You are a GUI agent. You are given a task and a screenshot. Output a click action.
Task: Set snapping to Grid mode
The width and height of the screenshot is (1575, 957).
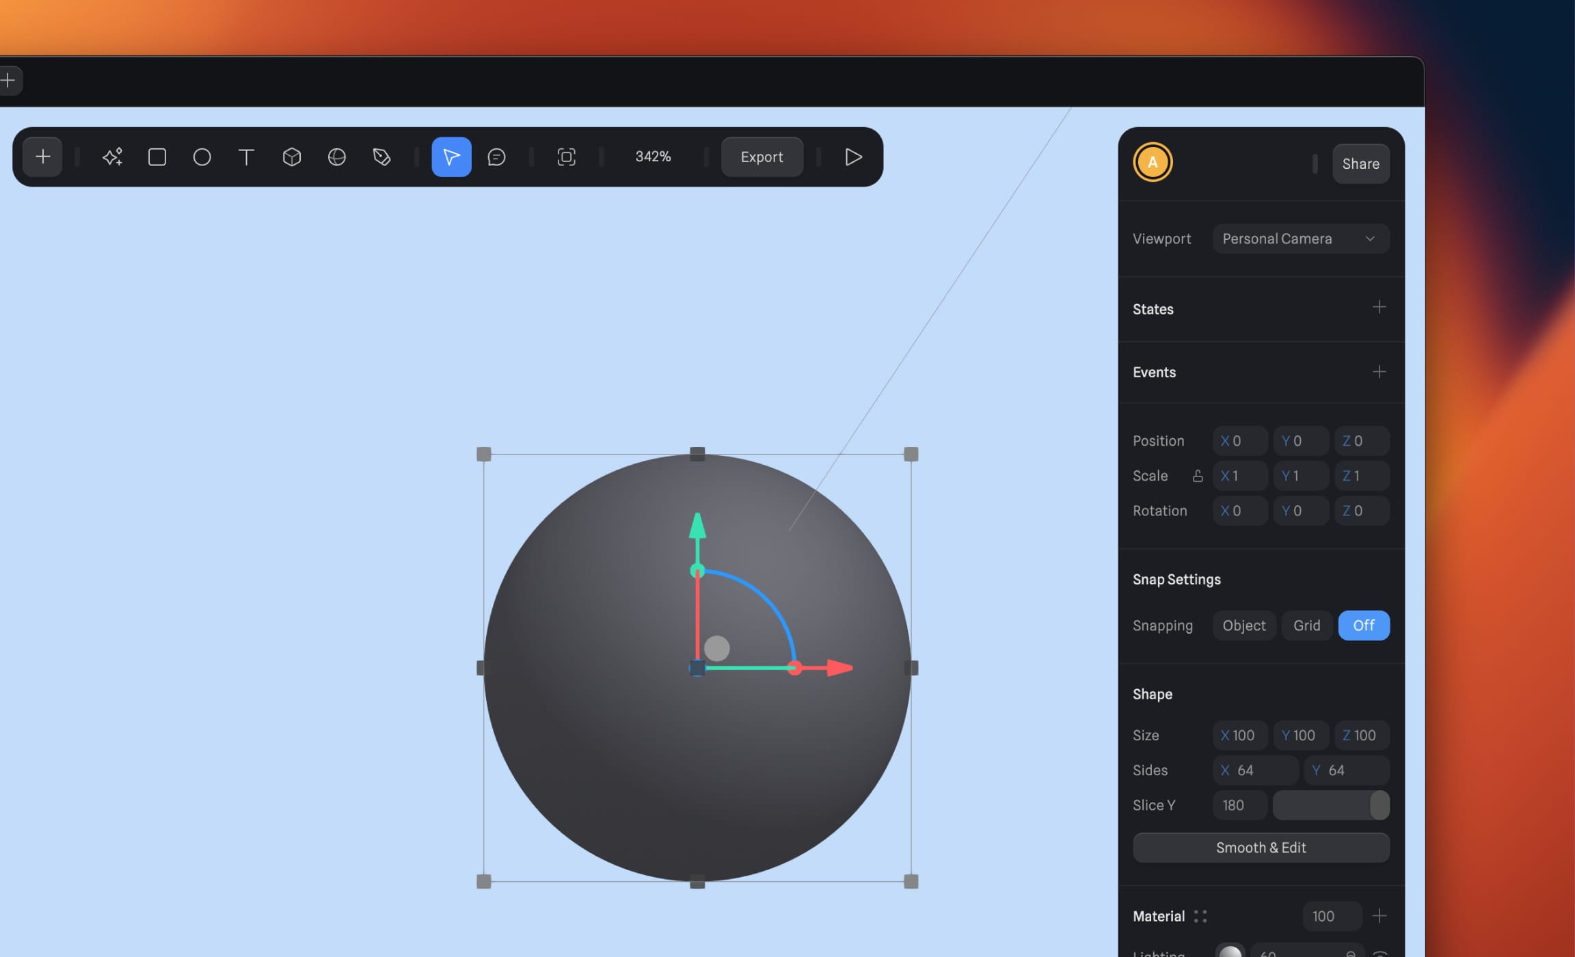(x=1306, y=625)
